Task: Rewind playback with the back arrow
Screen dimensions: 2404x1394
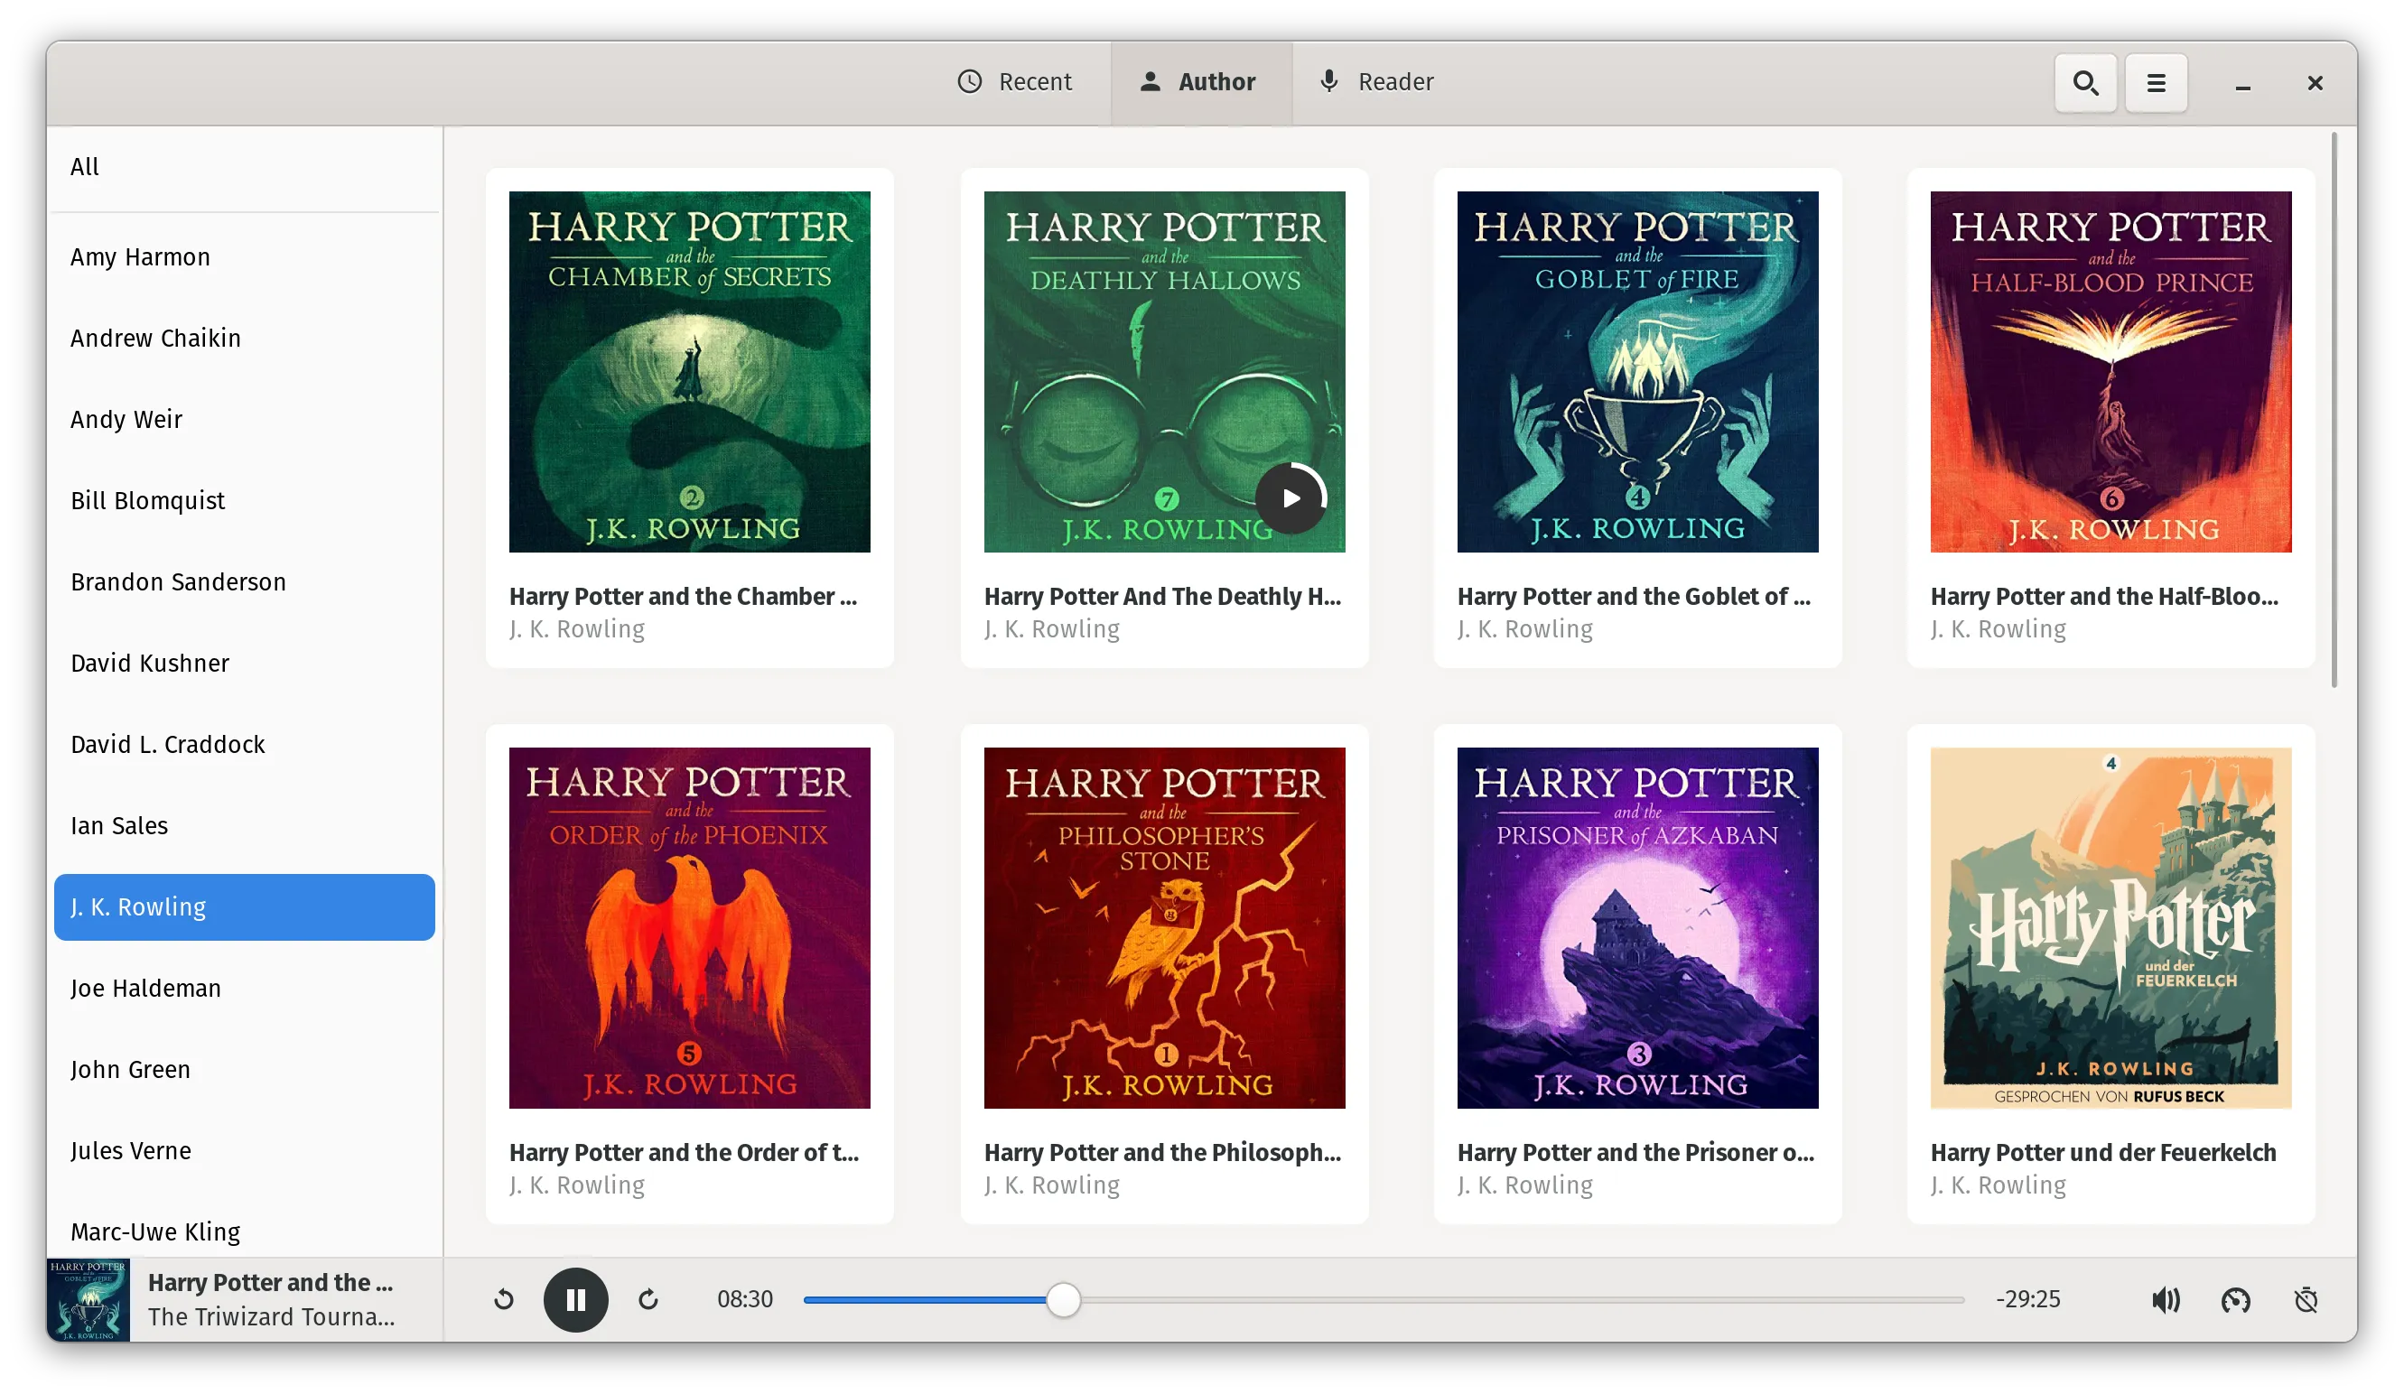Action: coord(504,1299)
